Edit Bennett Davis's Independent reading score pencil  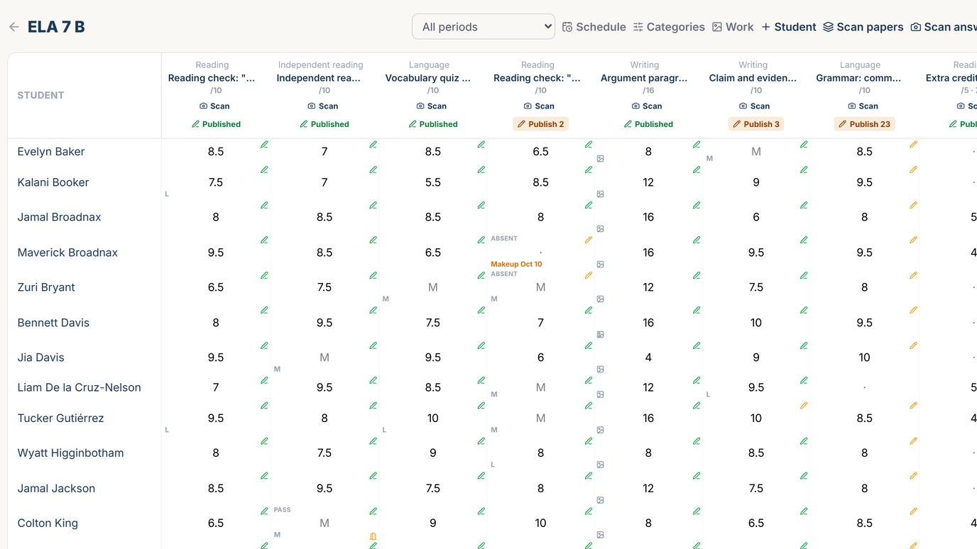373,310
